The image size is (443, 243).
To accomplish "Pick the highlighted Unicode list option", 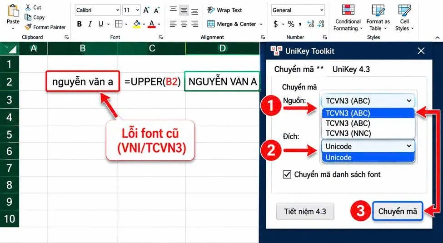I will tap(368, 158).
